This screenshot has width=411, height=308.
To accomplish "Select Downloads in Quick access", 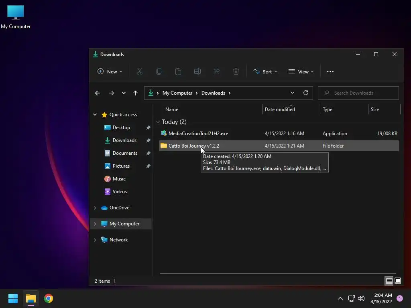I will pyautogui.click(x=124, y=140).
